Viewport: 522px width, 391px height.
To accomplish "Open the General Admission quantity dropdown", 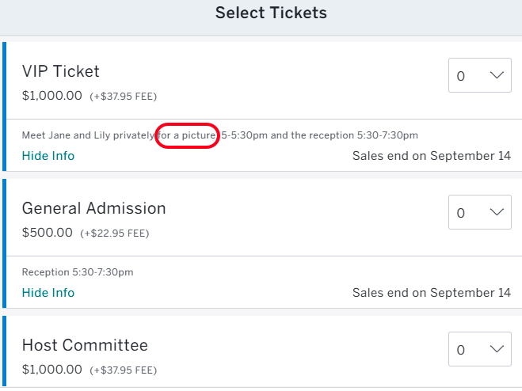I will (480, 213).
